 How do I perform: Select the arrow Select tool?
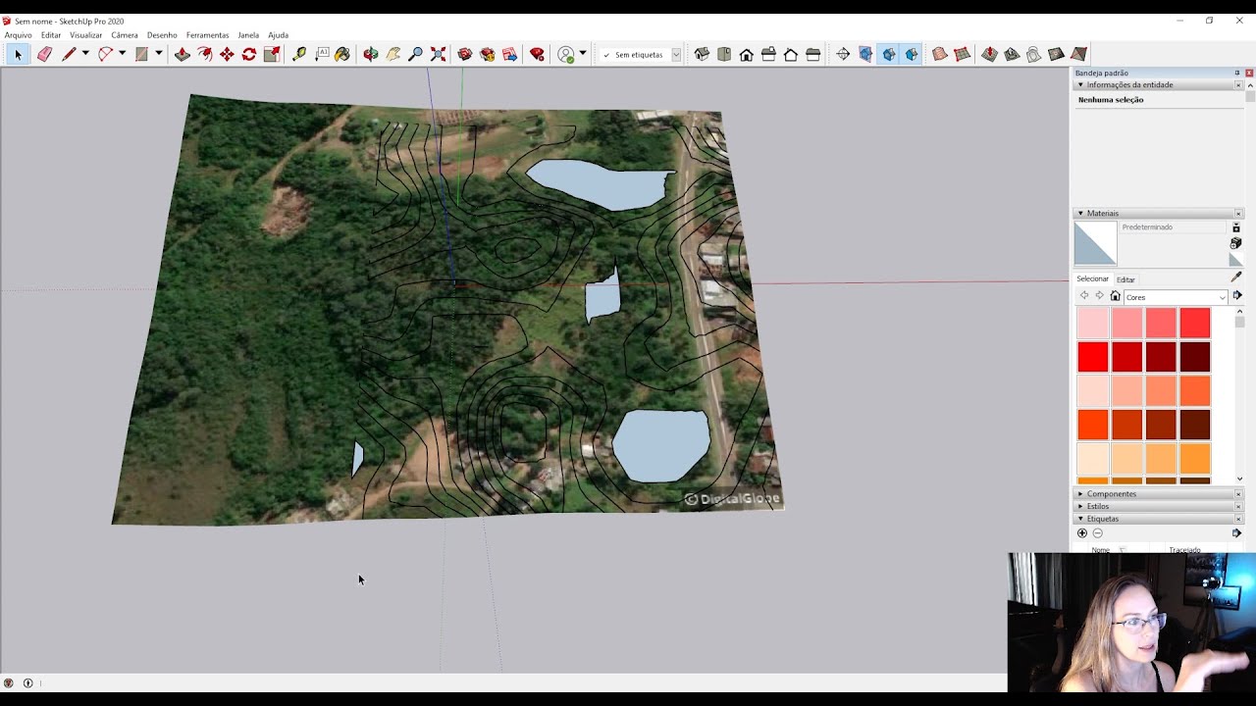[18, 55]
